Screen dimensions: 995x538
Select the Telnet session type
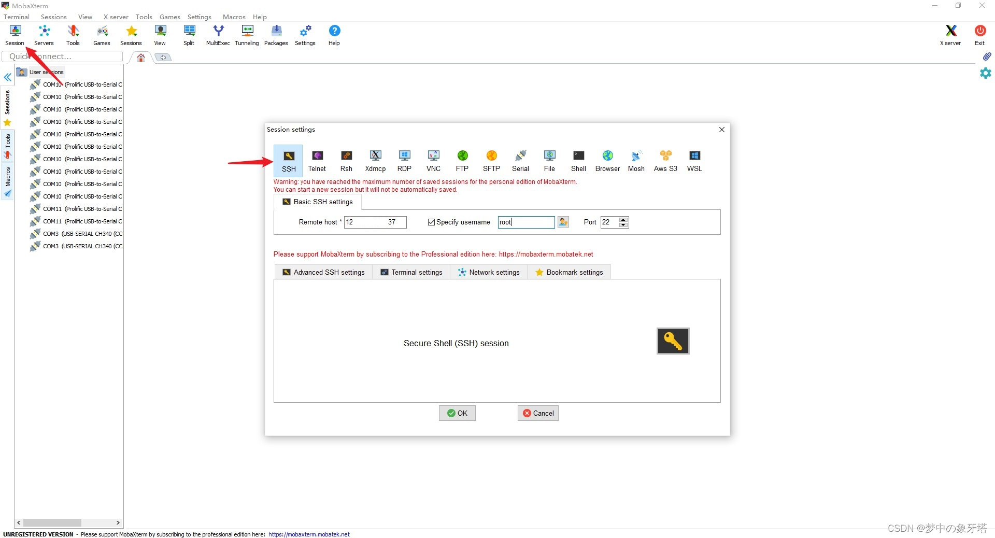tap(317, 161)
